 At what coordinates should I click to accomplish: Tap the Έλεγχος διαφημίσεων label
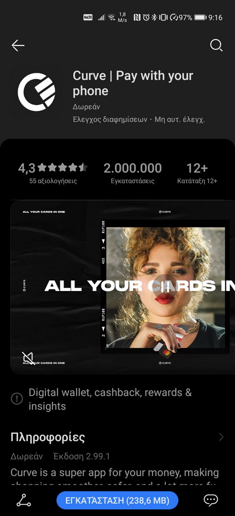tap(110, 120)
